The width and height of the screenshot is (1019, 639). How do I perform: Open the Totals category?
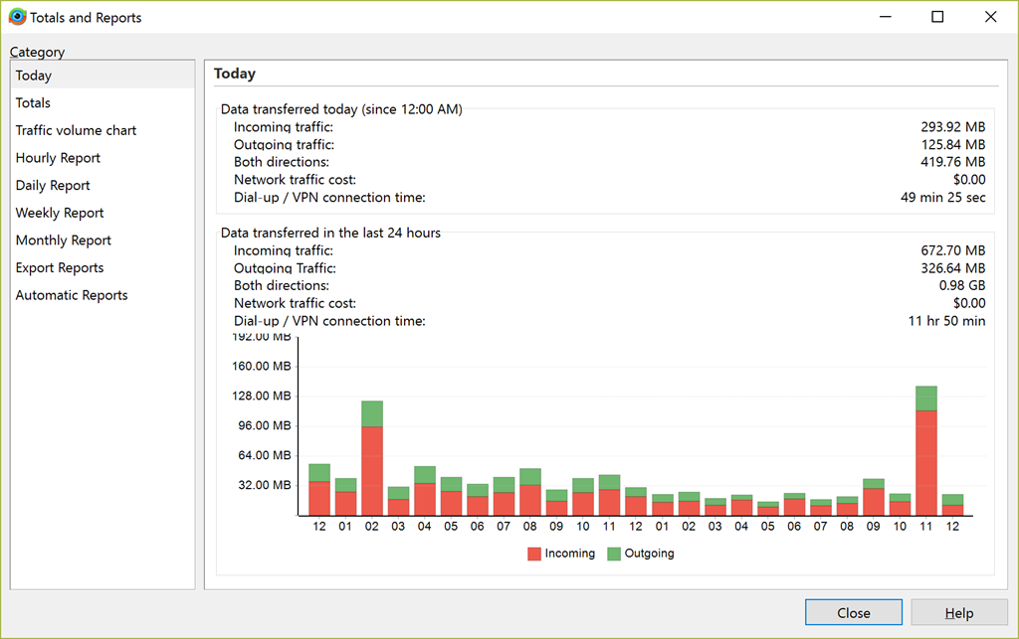[x=33, y=103]
